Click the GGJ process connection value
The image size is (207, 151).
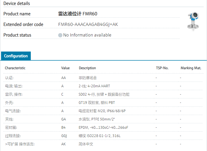(64, 136)
